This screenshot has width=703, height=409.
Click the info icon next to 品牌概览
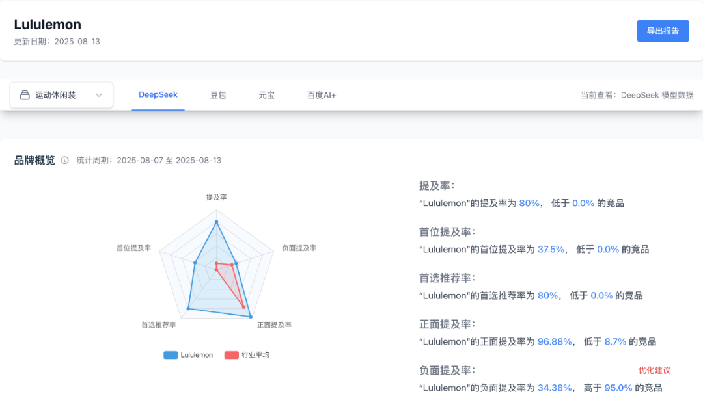pos(65,161)
